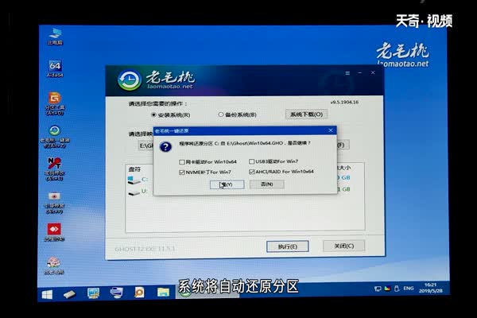Viewport: 477px width, 318px height.
Task: Open the orange DiskGenius partition tool icon
Action: click(55, 103)
